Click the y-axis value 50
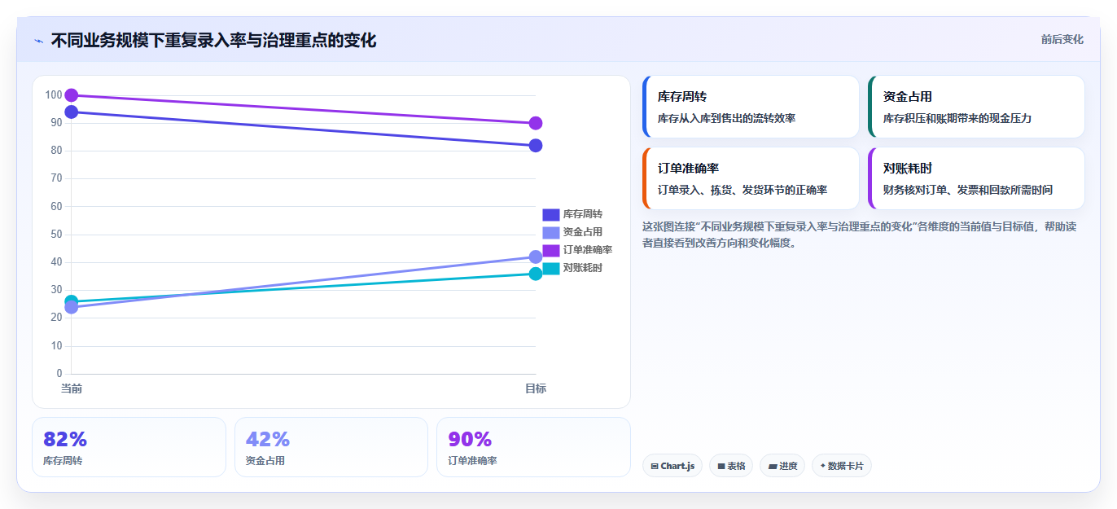This screenshot has height=509, width=1117. (56, 235)
